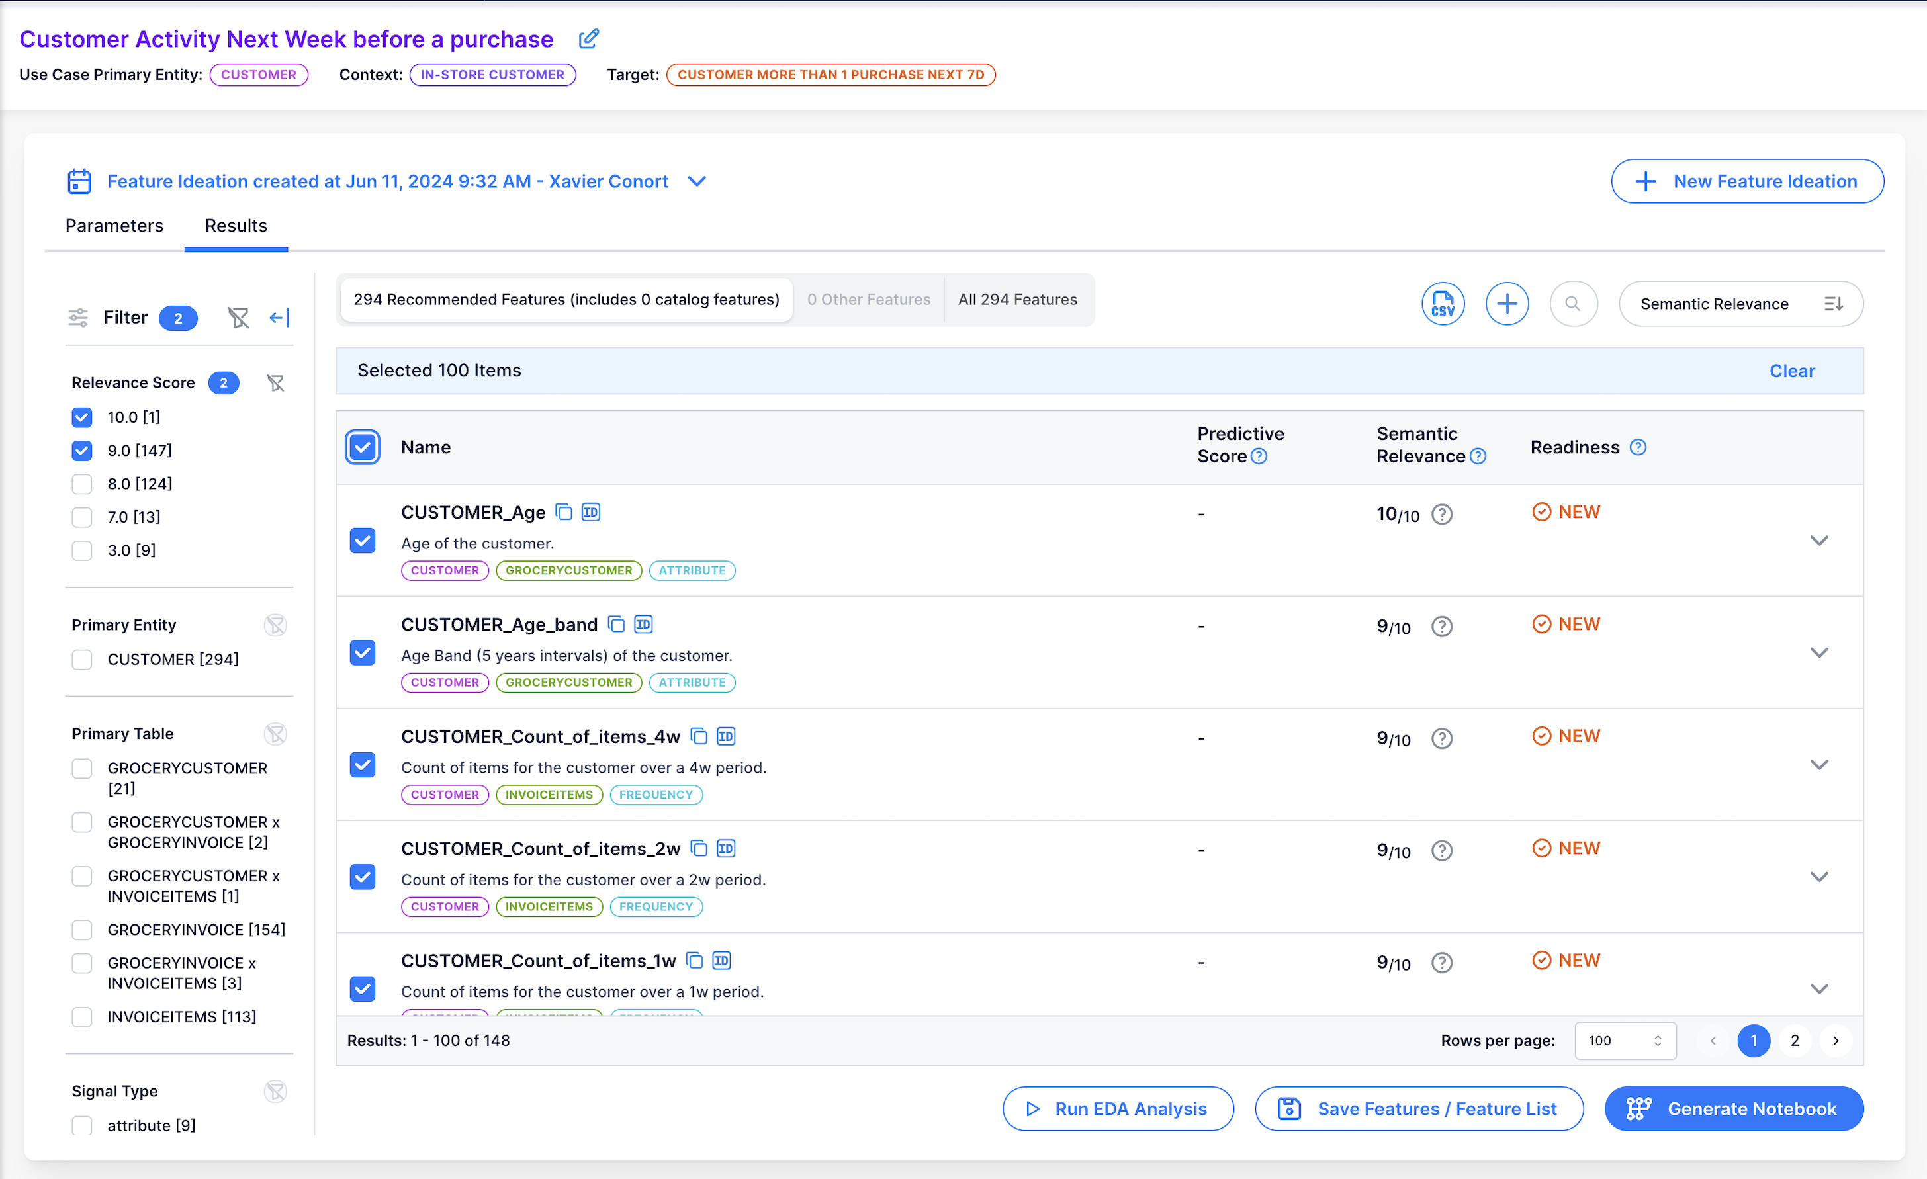This screenshot has height=1179, width=1927.
Task: Click the Signal Type clear-filter icon
Action: point(275,1090)
